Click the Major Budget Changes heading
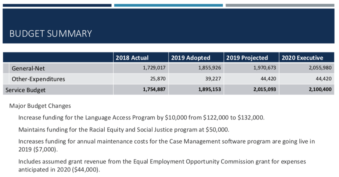This screenshot has width=339, height=177. [40, 106]
